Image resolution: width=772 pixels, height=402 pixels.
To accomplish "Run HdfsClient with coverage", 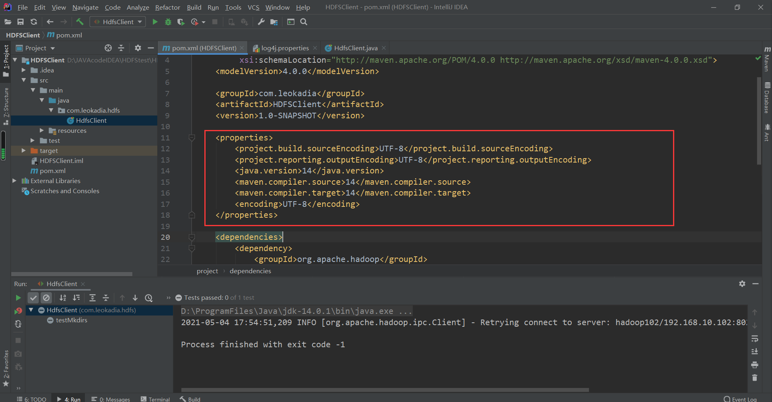I will pos(181,22).
